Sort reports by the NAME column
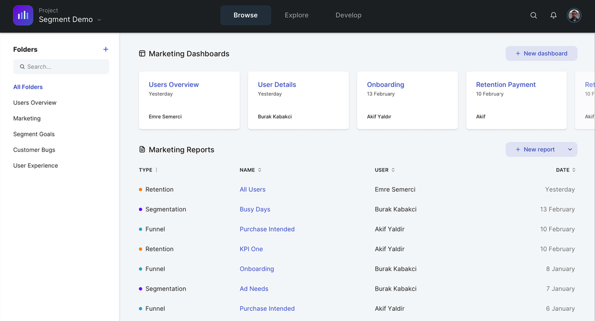The width and height of the screenshot is (595, 321). tap(259, 170)
